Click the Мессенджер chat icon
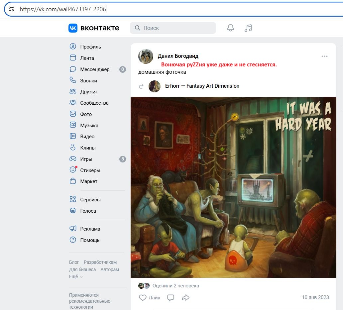Image resolution: width=343 pixels, height=310 pixels. 73,69
